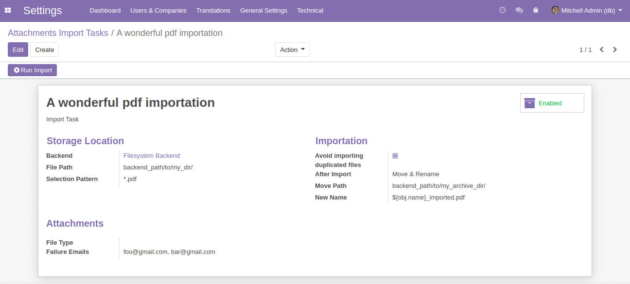Open the General Settings menu
The height and width of the screenshot is (284, 630).
(x=263, y=10)
